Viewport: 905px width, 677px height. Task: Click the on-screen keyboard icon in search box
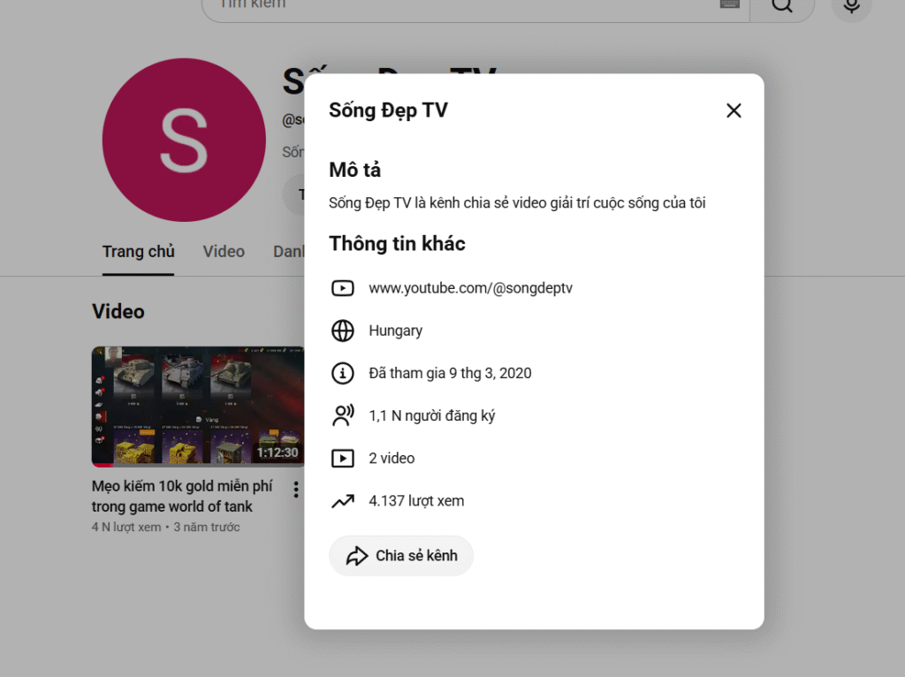(729, 4)
